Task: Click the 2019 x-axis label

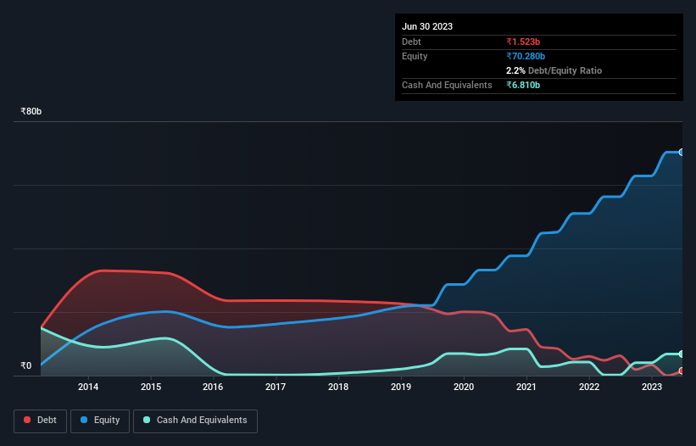Action: click(x=401, y=387)
